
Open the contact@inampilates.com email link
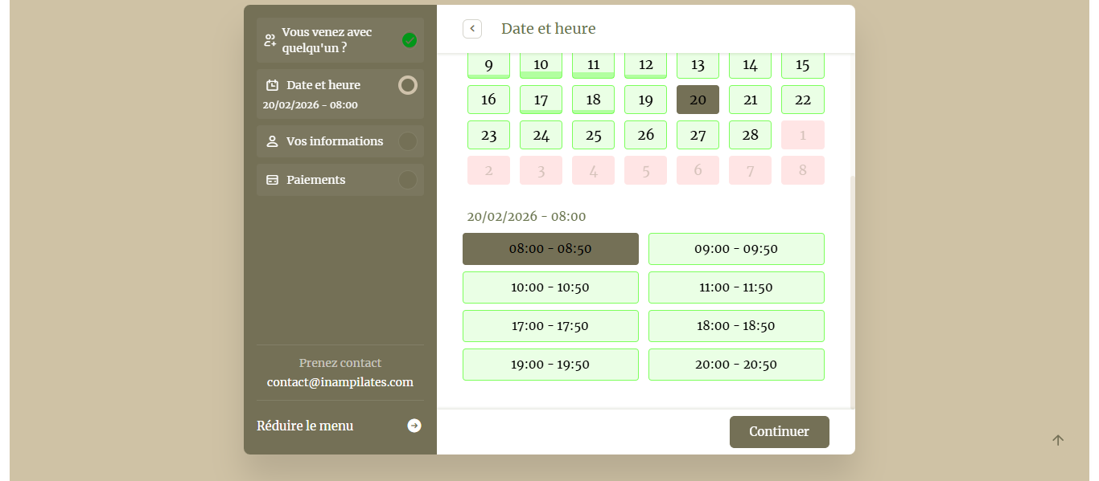[340, 382]
